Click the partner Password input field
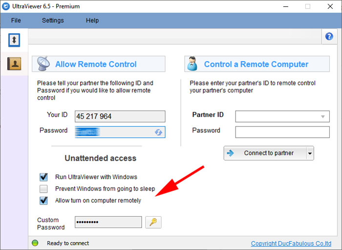Image resolution: width=342 pixels, height=250 pixels. (282, 132)
